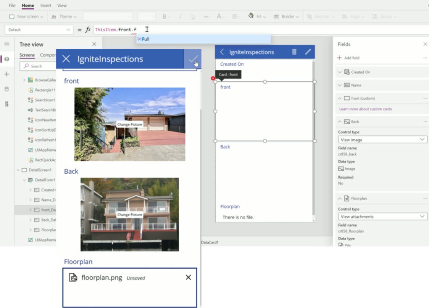
Task: Expand the BrowseGallery tree item
Action: [x=24, y=80]
